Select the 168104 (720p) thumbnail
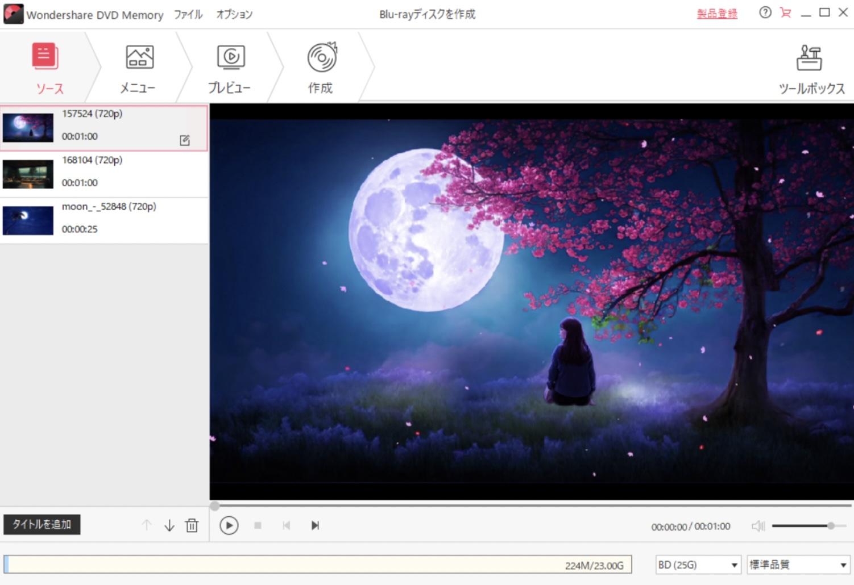Viewport: 854px width, 585px height. 28,174
